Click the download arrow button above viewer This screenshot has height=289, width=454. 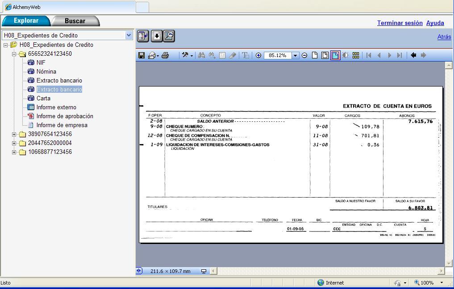[156, 36]
